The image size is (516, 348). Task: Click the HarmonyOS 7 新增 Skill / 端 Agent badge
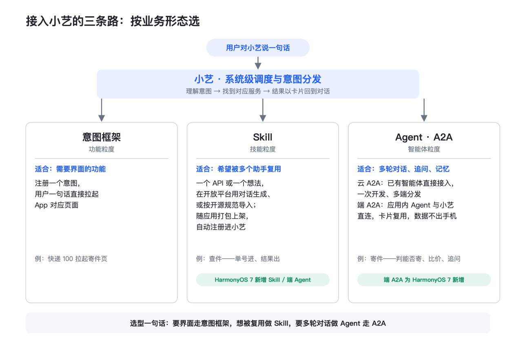[x=263, y=280]
